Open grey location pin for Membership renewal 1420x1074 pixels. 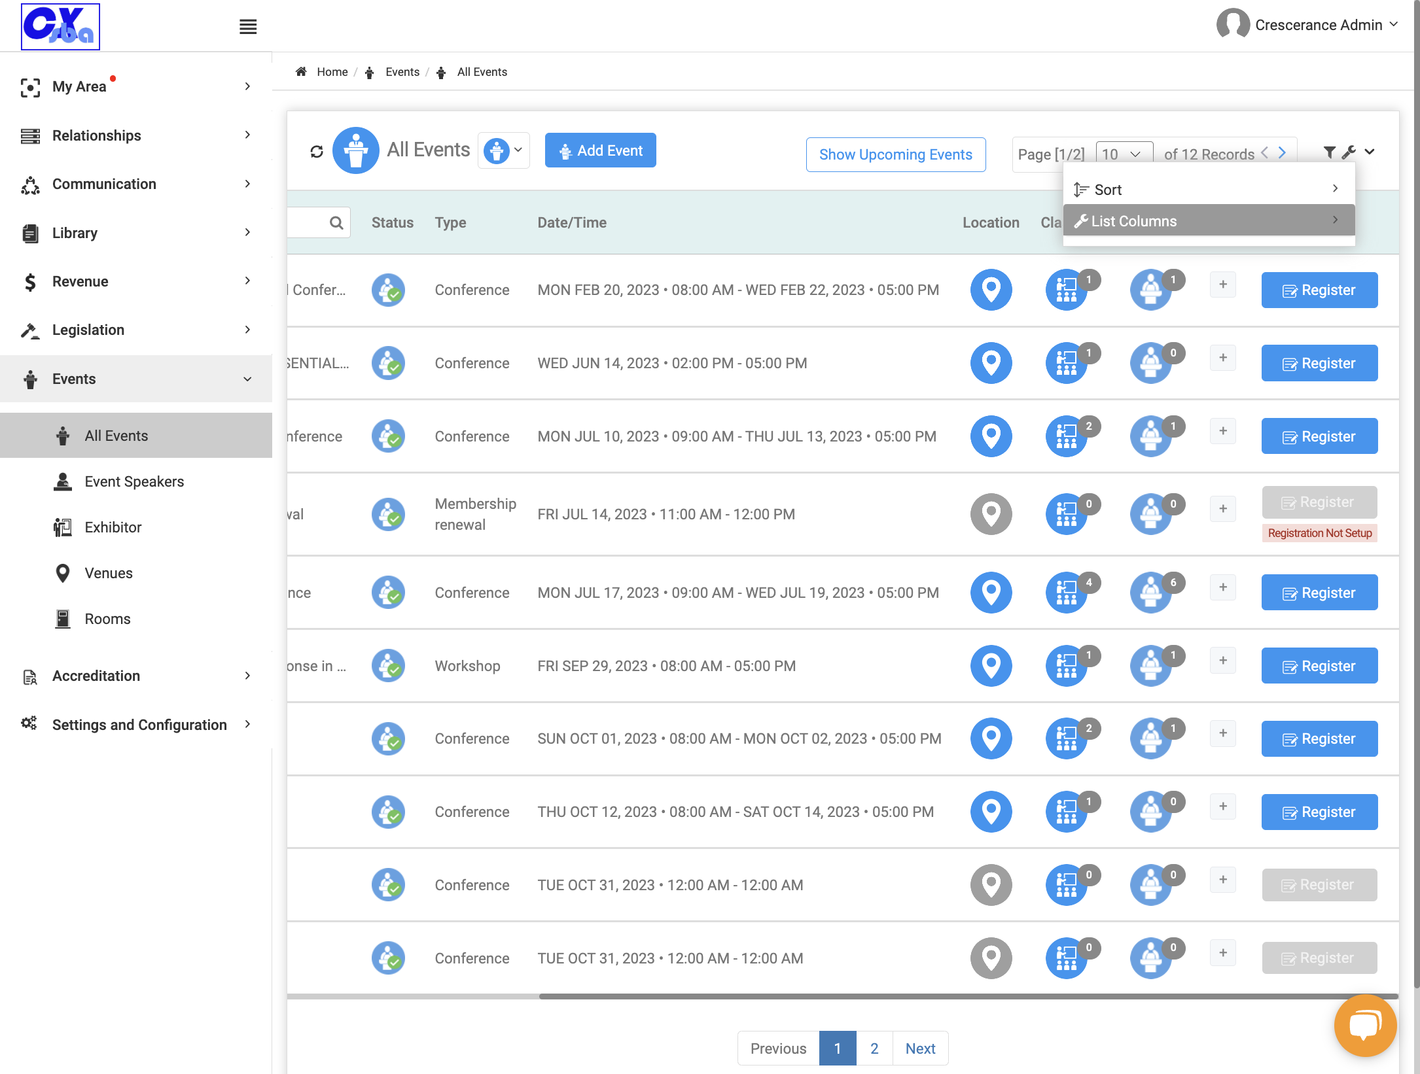pos(991,514)
